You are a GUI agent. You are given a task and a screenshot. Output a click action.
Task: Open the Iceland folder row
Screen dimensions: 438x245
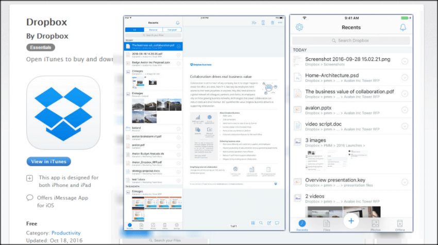click(153, 129)
